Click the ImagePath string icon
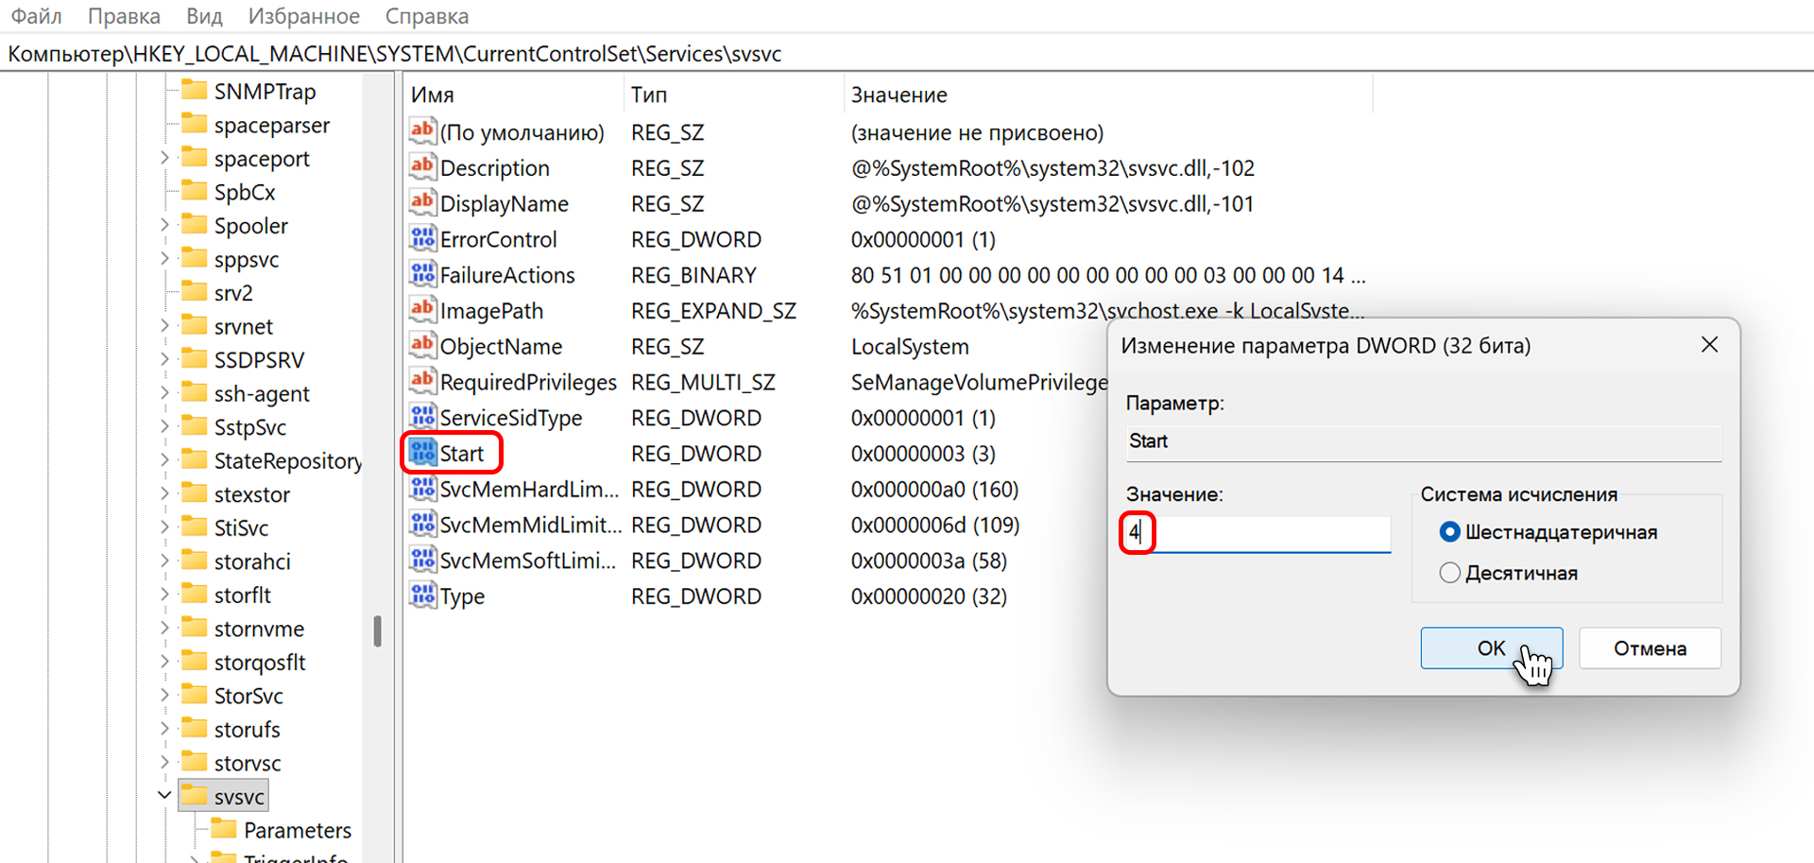 point(422,310)
